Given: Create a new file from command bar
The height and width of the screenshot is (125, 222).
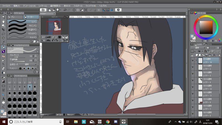Looking at the screenshot, I should (x=50, y=10).
